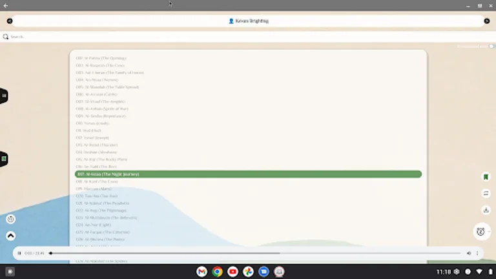Select surah 014 Ibrahim (Abraham)
496x279 pixels.
(96, 152)
